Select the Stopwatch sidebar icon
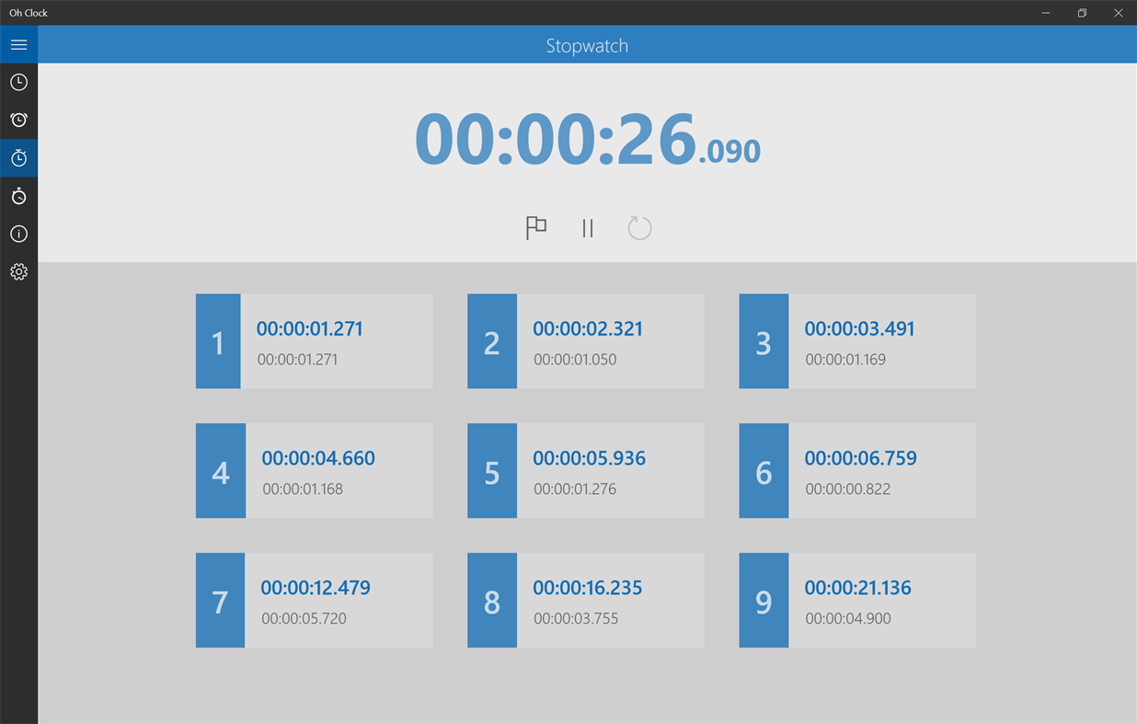Image resolution: width=1137 pixels, height=724 pixels. click(x=18, y=157)
